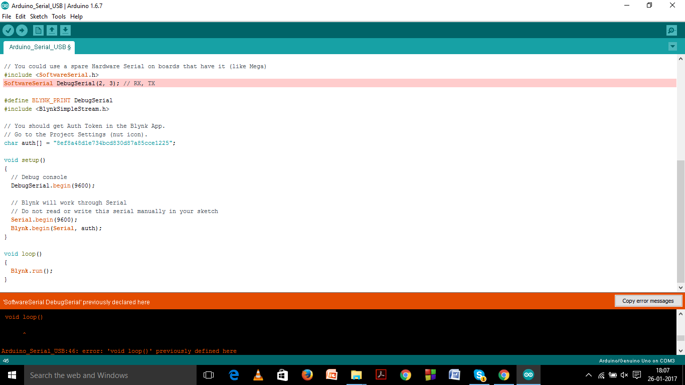
Task: Open Adobe Reader from the taskbar
Action: click(381, 375)
